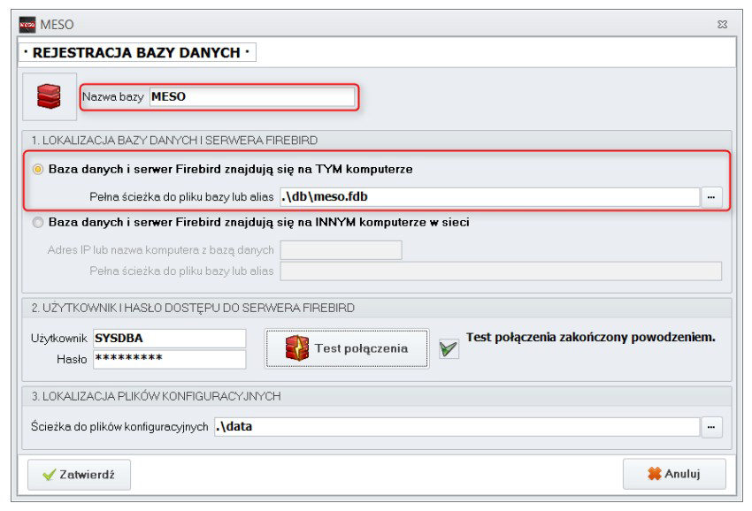Run the Test połączenia button
Viewport: 752px width, 511px height.
click(x=347, y=348)
